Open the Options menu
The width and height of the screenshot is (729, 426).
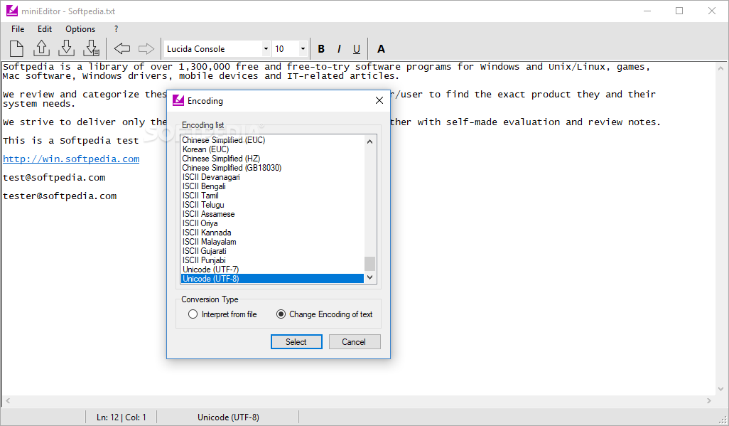click(80, 29)
